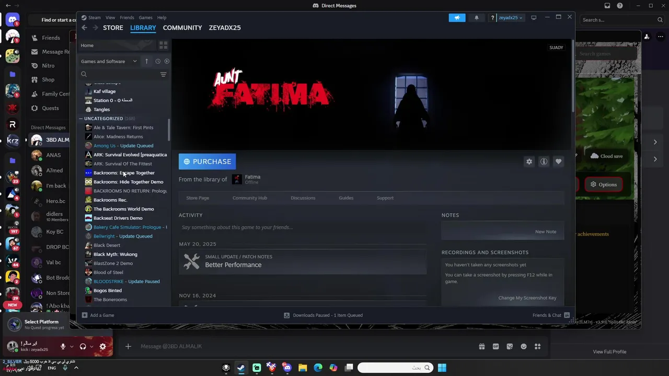Image resolution: width=669 pixels, height=376 pixels.
Task: Click the PURCHASE button
Action: (x=207, y=161)
